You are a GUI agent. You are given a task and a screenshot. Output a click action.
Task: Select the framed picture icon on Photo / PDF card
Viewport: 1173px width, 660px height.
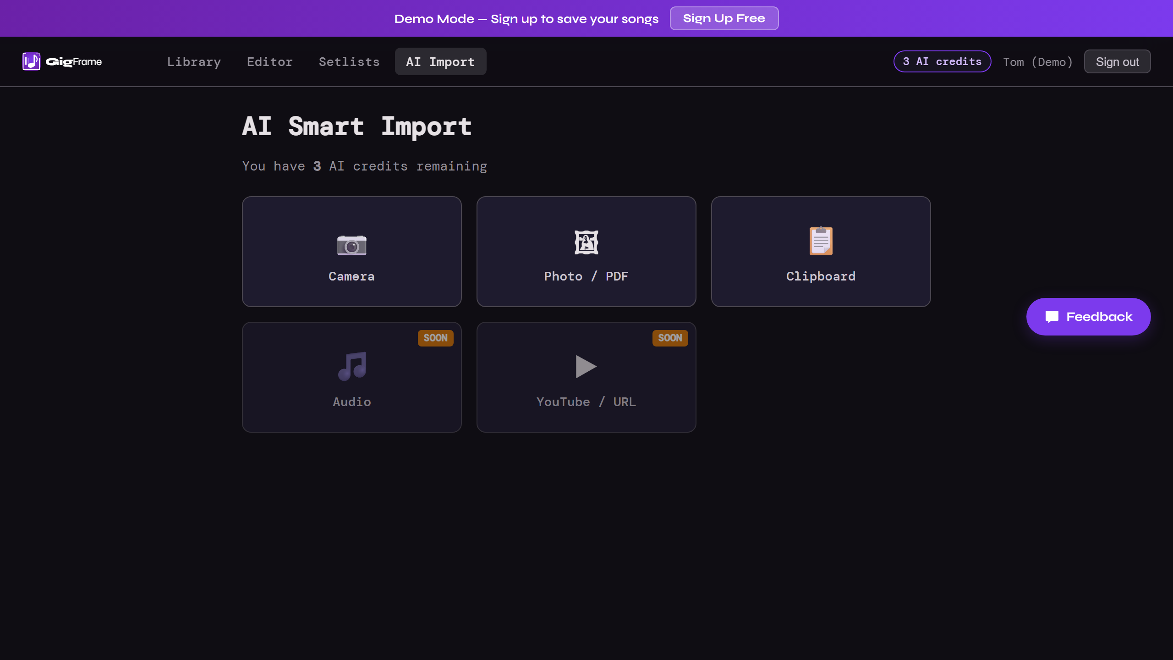[586, 242]
